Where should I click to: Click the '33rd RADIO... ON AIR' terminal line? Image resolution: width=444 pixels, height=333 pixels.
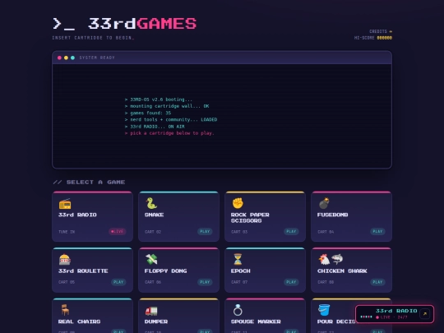point(155,127)
